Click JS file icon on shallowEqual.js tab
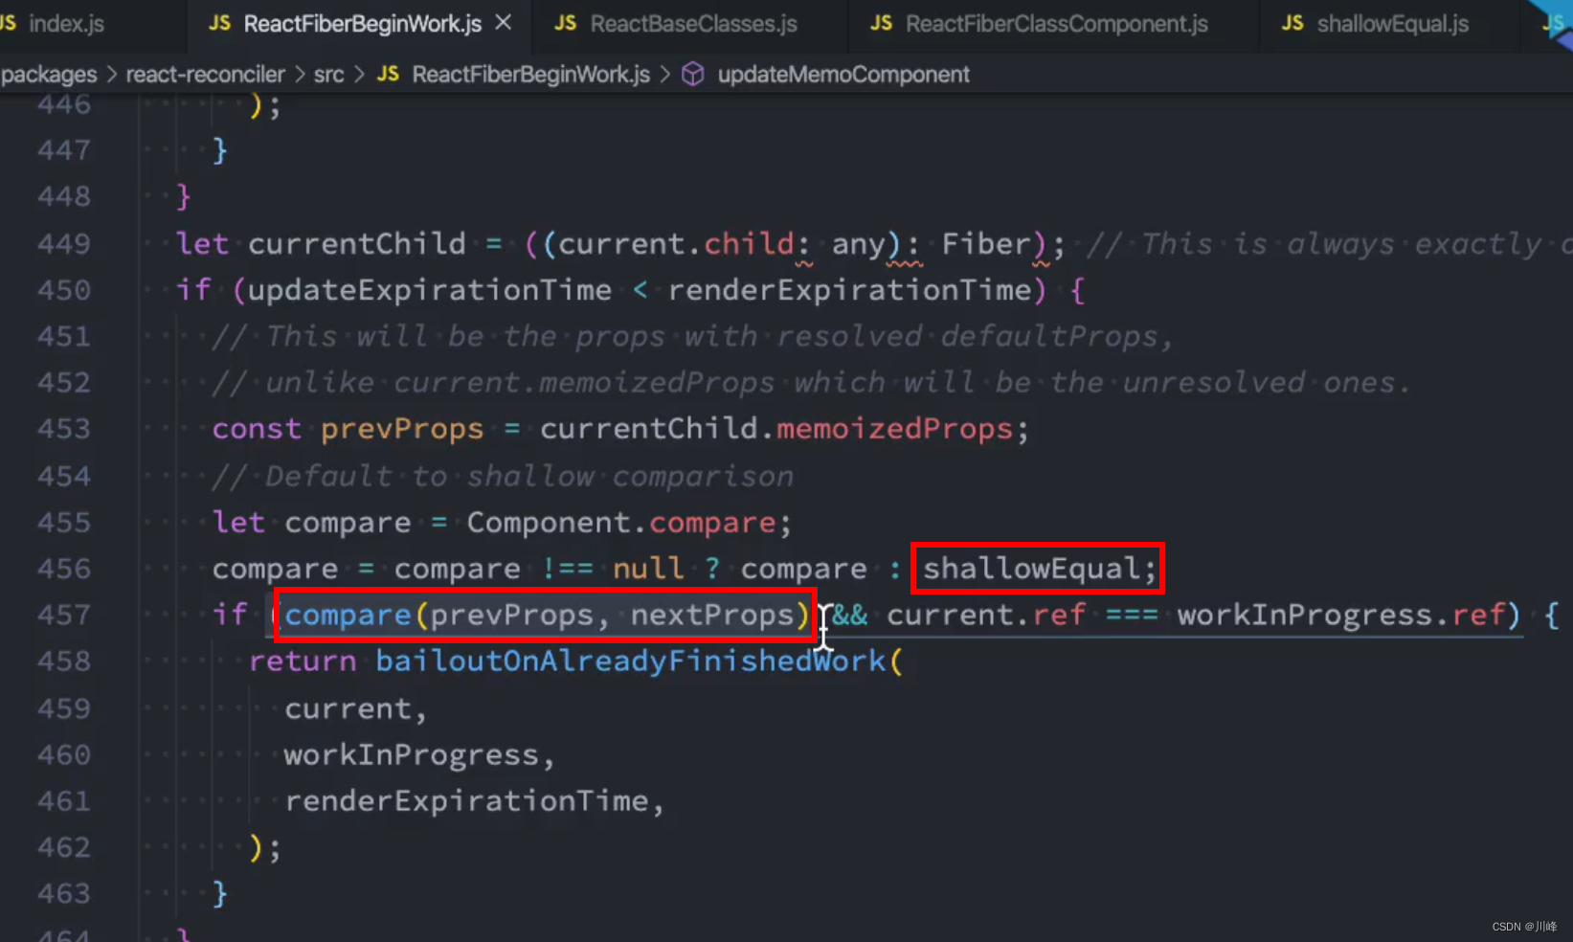 pos(1292,23)
